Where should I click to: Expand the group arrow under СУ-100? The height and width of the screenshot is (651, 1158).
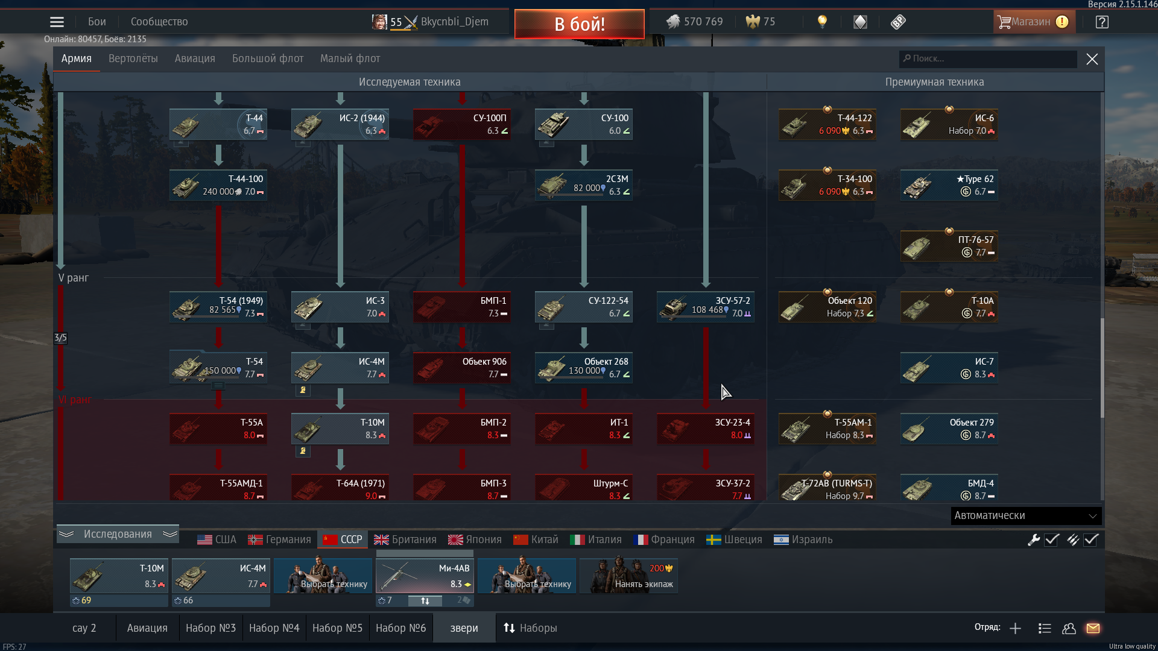point(546,143)
